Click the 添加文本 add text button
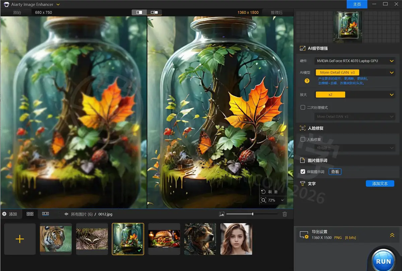 380,183
